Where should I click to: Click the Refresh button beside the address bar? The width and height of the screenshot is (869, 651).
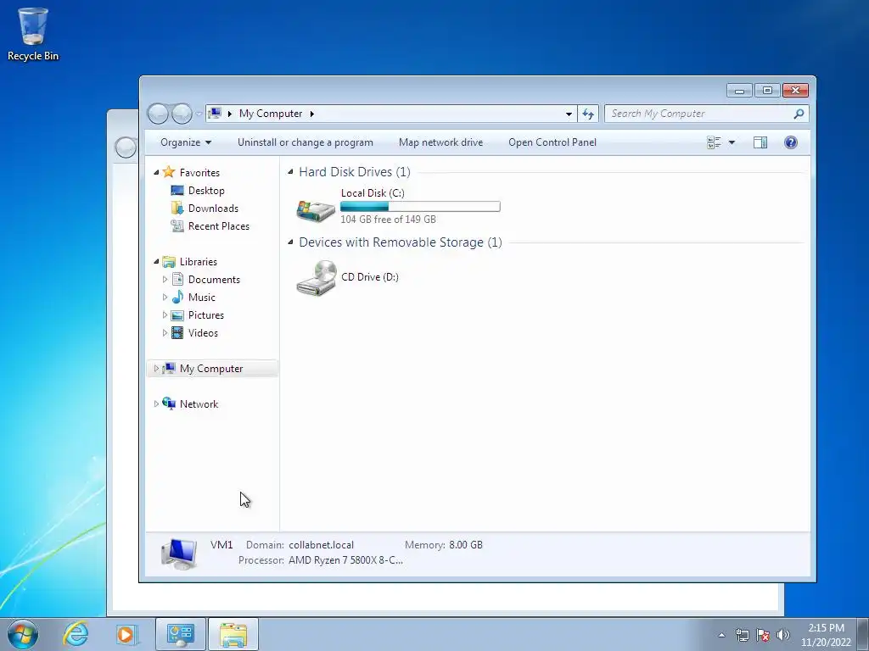(x=588, y=114)
